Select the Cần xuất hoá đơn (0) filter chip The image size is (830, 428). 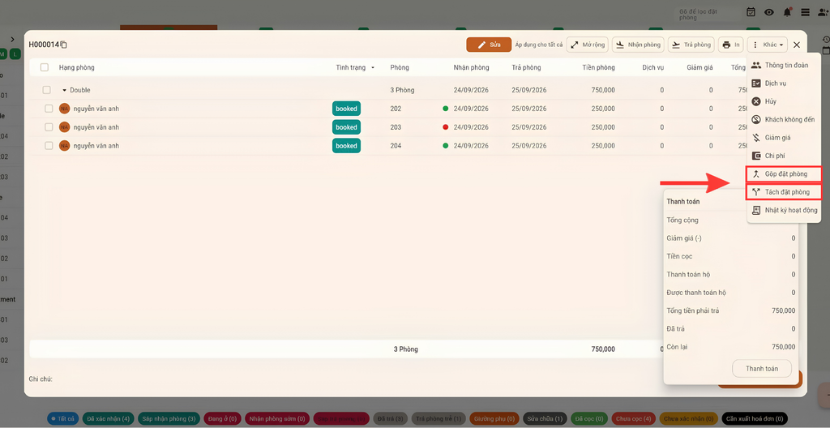[755, 418]
